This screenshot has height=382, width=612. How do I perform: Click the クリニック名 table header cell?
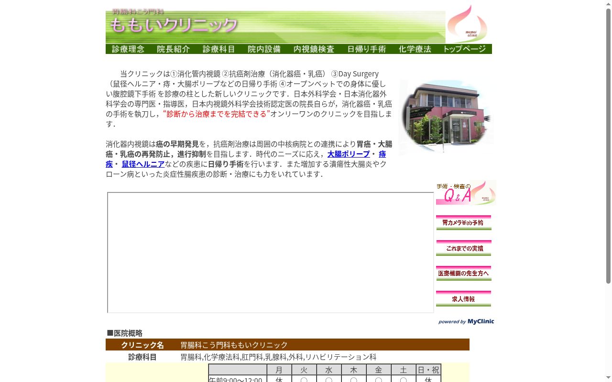tap(142, 345)
